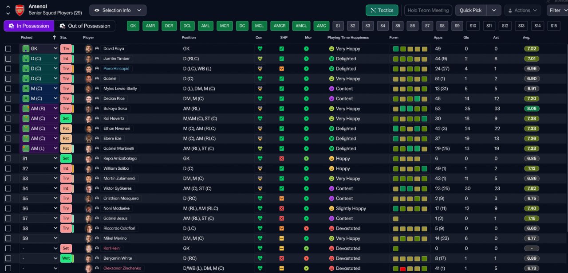Sort by the Picked column header
Image resolution: width=568 pixels, height=273 pixels.
point(27,37)
